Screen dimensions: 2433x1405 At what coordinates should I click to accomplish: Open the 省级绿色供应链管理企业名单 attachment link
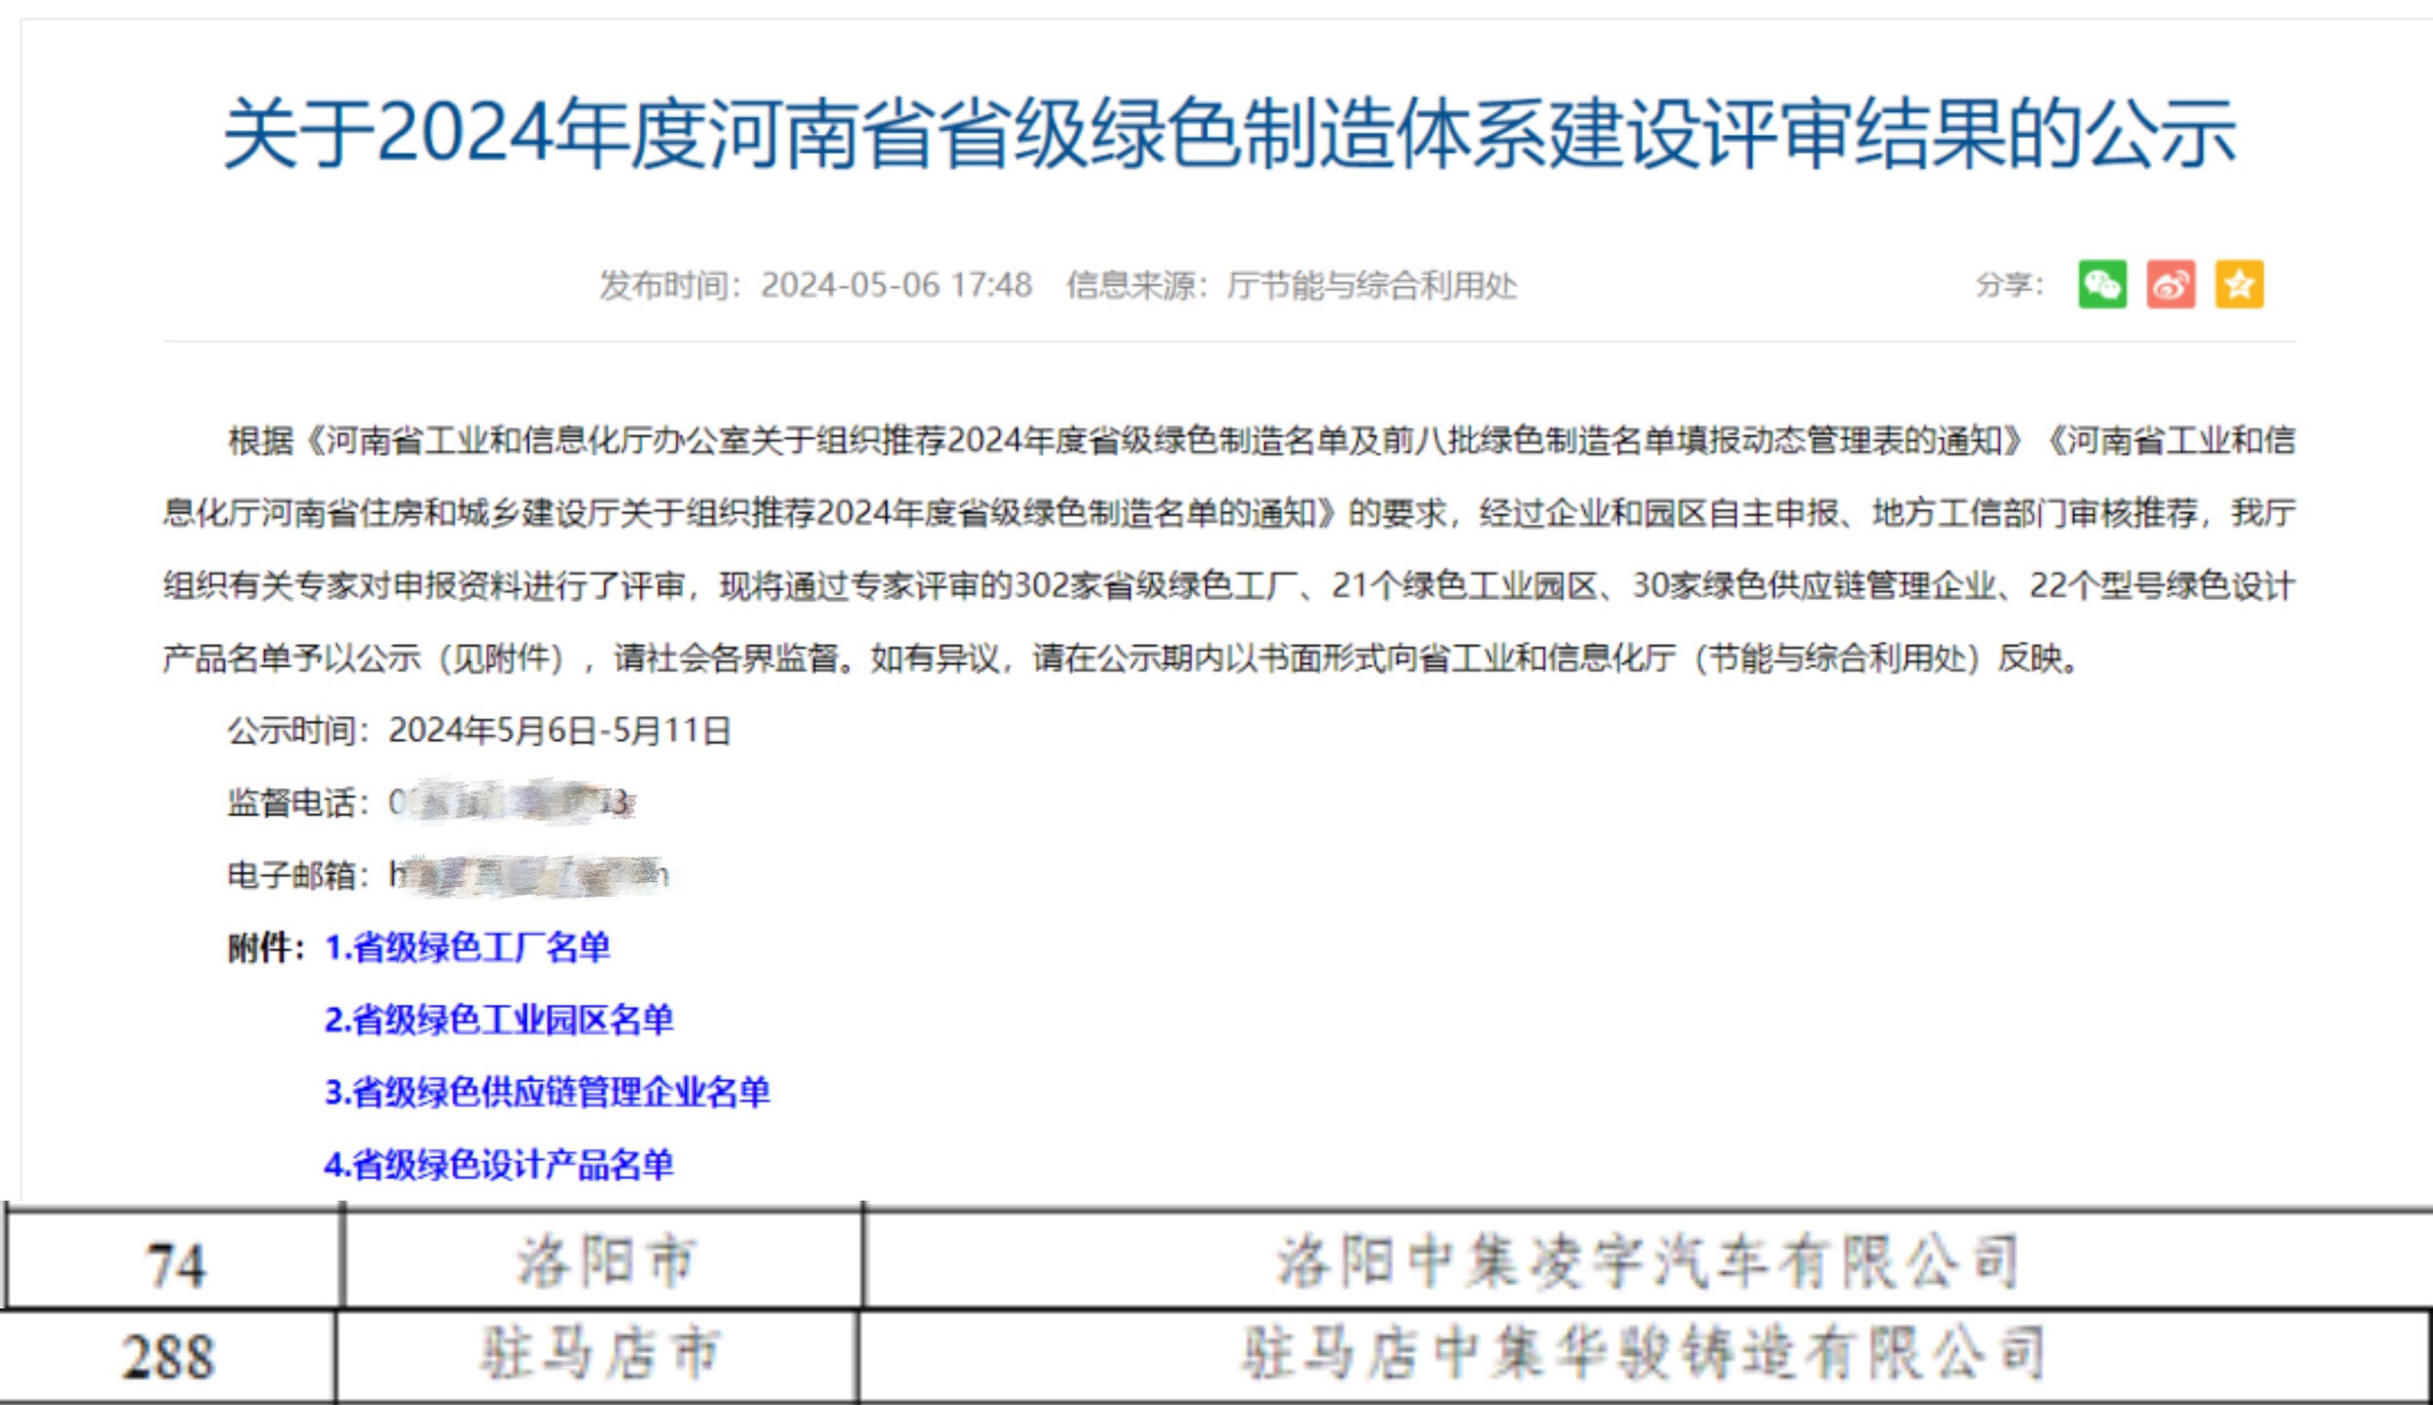tap(546, 1092)
